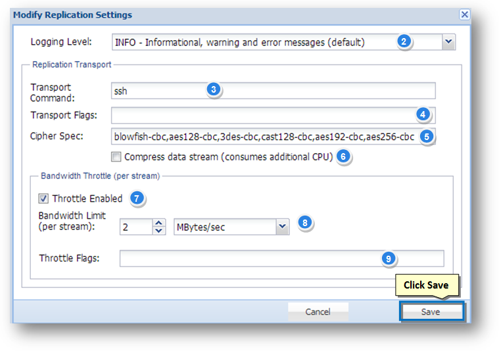Image resolution: width=499 pixels, height=351 pixels.
Task: Enable Compress data stream checkbox
Action: click(x=116, y=157)
